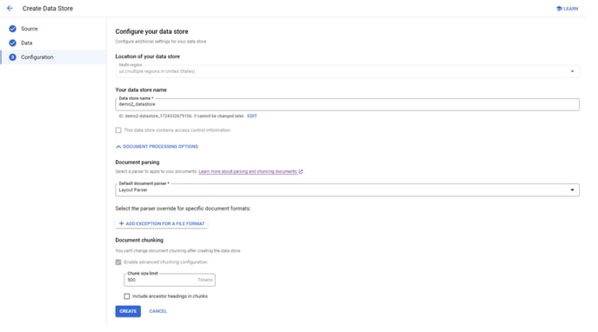Collapse Document Processing Options chevron
Viewport: 598px width, 332px height.
[118, 147]
